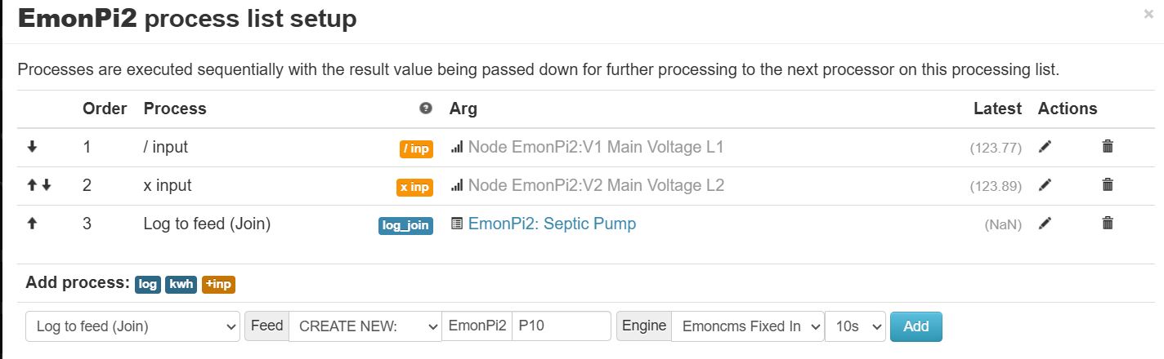Expand the Engine 'Emoncms Fixed In' dropdown
Viewport: 1164px width, 359px height.
pyautogui.click(x=748, y=326)
